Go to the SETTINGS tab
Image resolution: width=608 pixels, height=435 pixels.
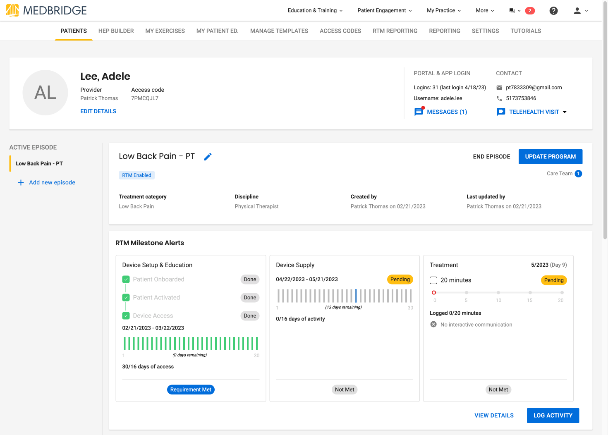486,31
